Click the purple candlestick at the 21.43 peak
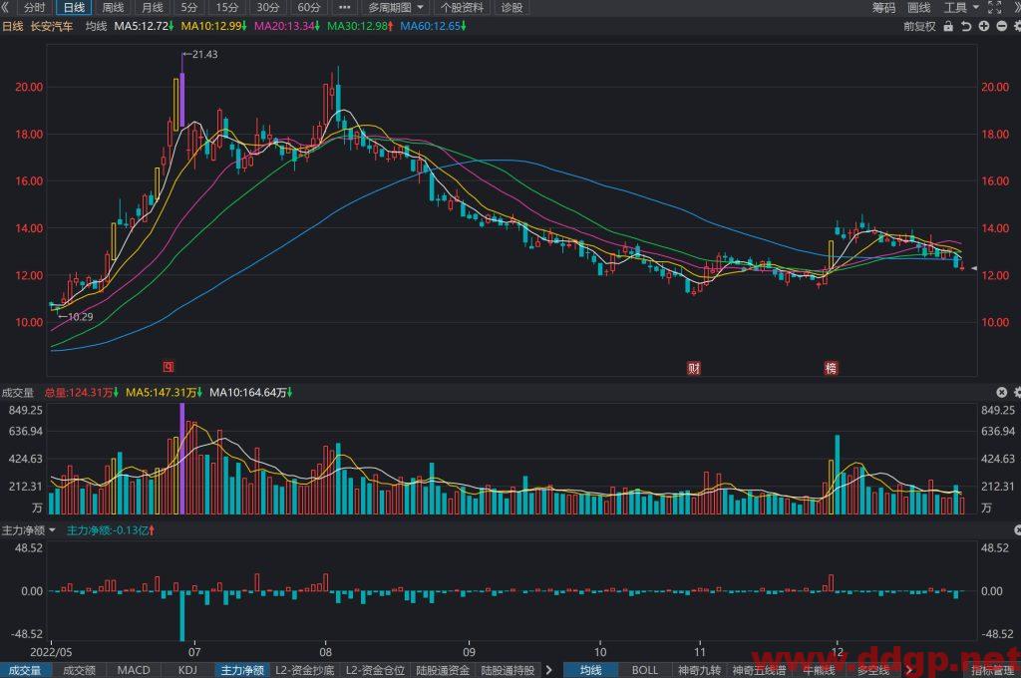The image size is (1021, 678). tap(181, 98)
